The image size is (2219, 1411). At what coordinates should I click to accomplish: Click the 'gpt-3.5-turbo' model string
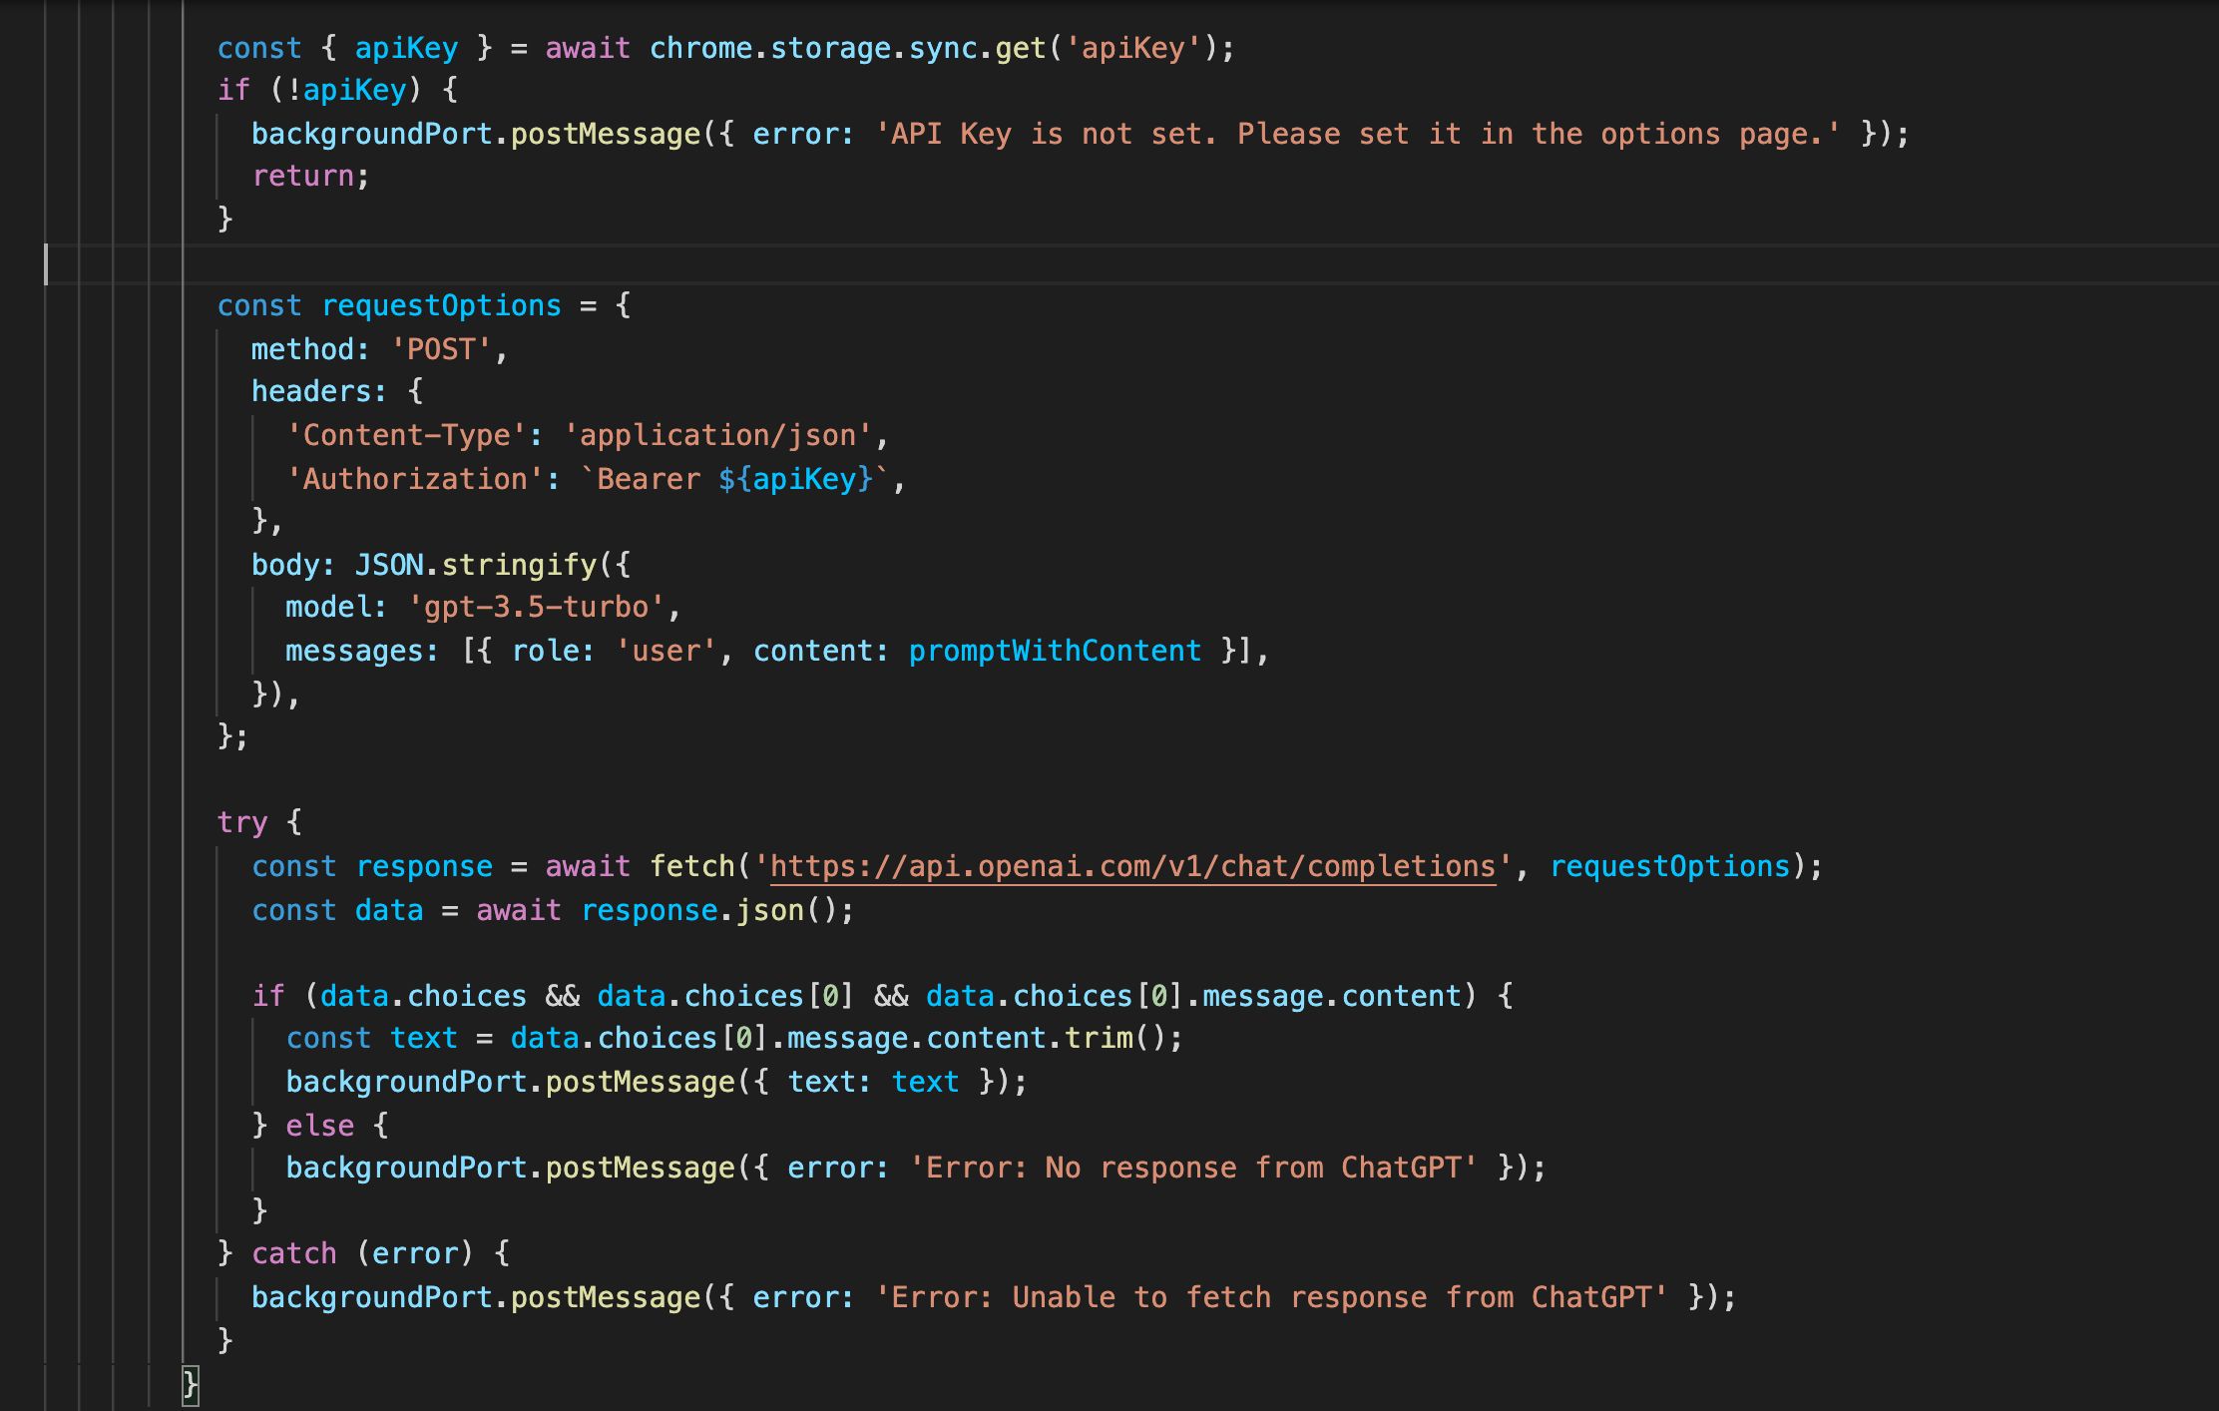coord(536,607)
